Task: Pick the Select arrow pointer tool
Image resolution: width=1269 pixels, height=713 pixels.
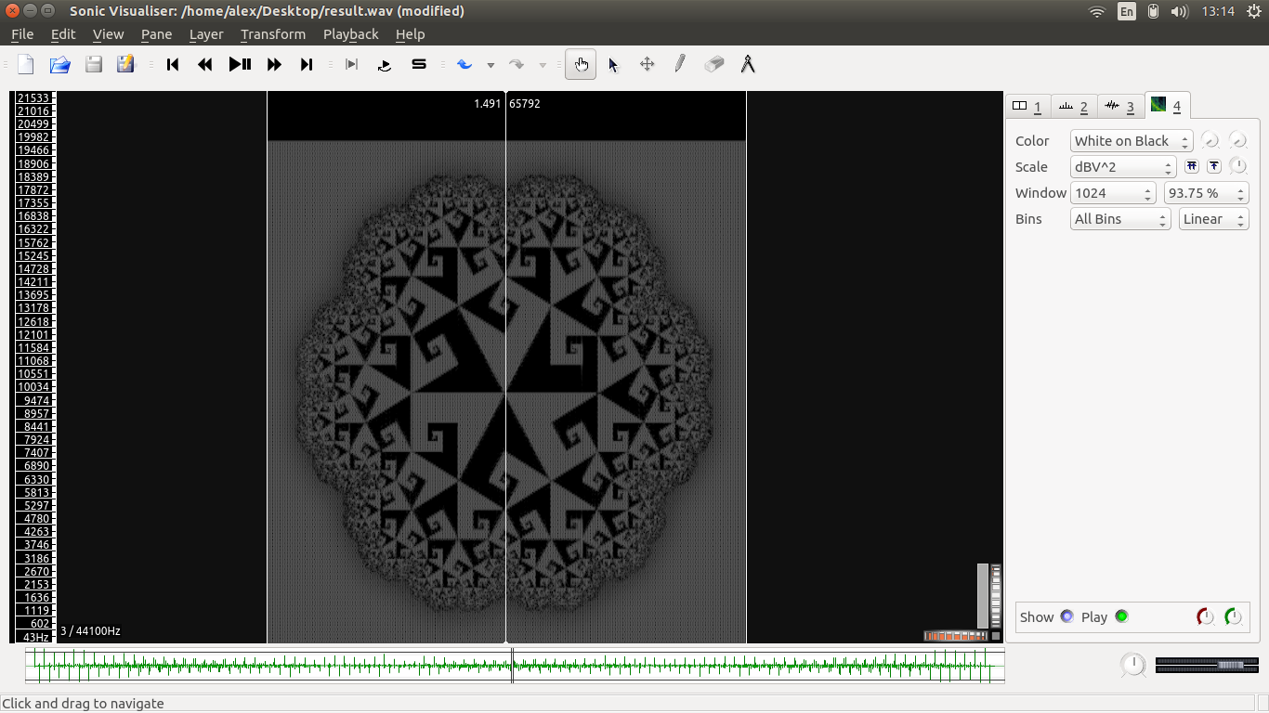Action: (613, 64)
